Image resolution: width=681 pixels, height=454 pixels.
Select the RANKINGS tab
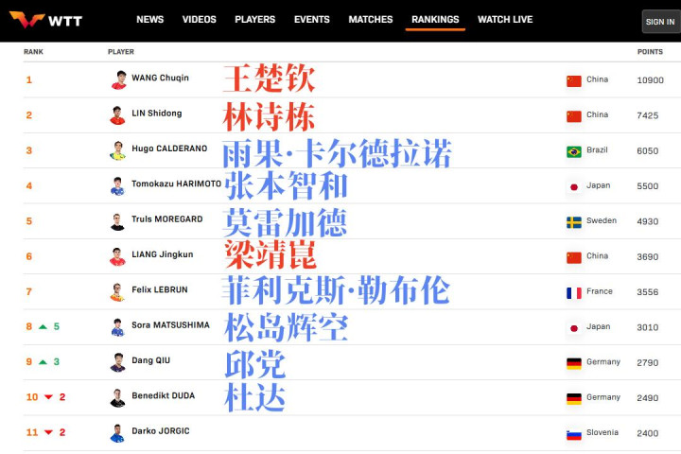435,20
